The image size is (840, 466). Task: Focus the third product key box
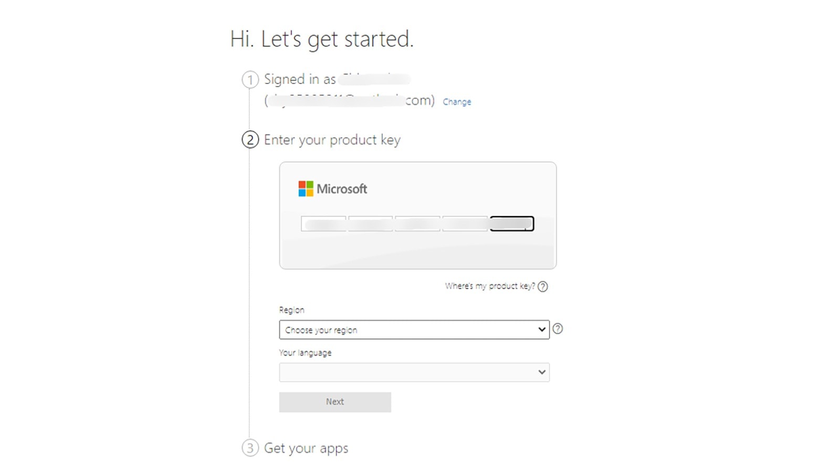point(418,224)
